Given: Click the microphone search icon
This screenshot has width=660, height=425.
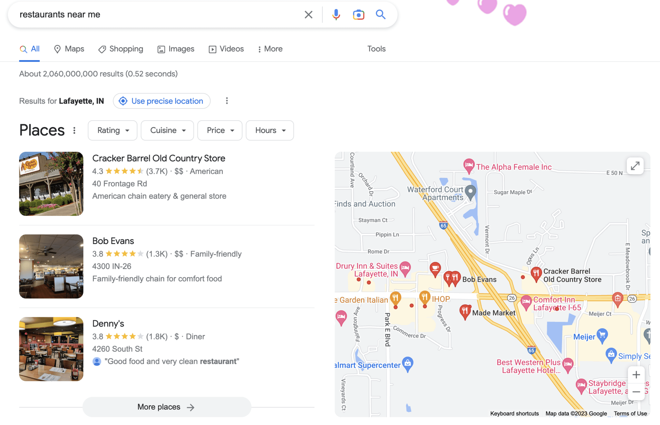Looking at the screenshot, I should (x=335, y=14).
